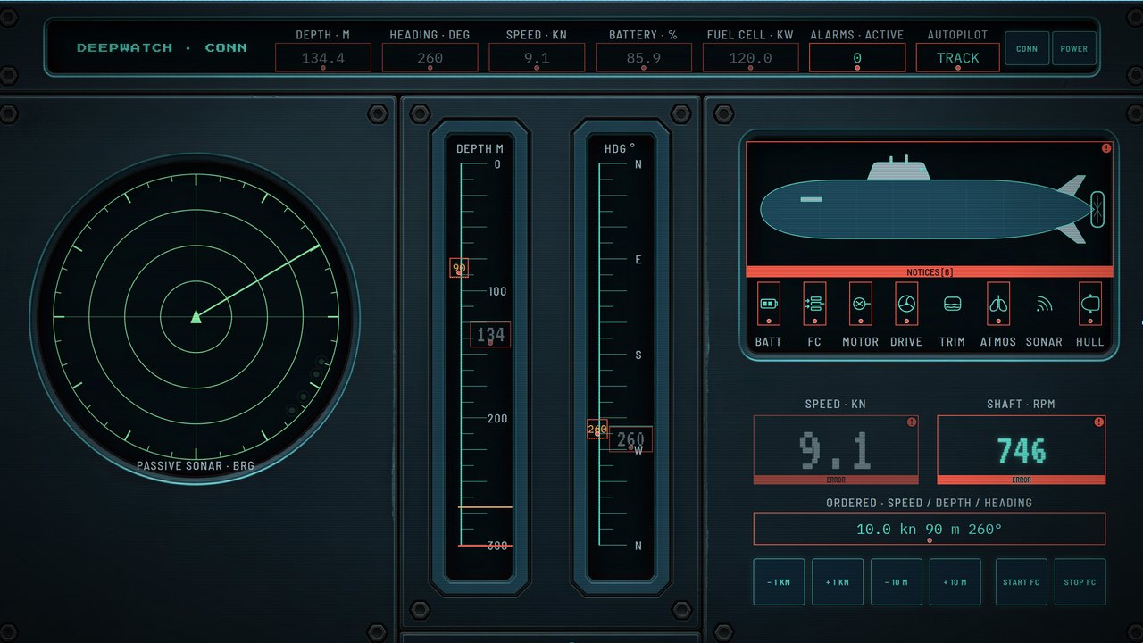
Task: Switch to the CONN tab
Action: (x=1027, y=48)
